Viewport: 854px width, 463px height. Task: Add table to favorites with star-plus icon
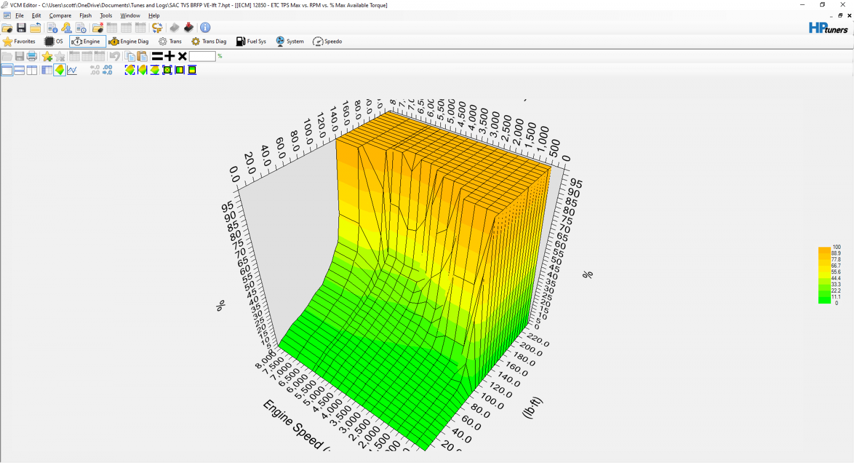47,56
